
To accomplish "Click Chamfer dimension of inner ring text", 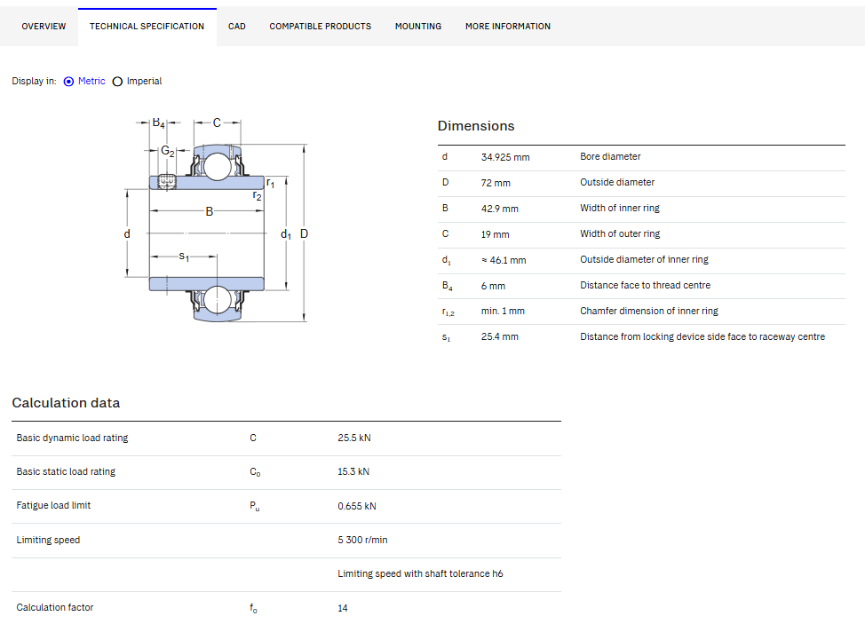I will click(648, 311).
